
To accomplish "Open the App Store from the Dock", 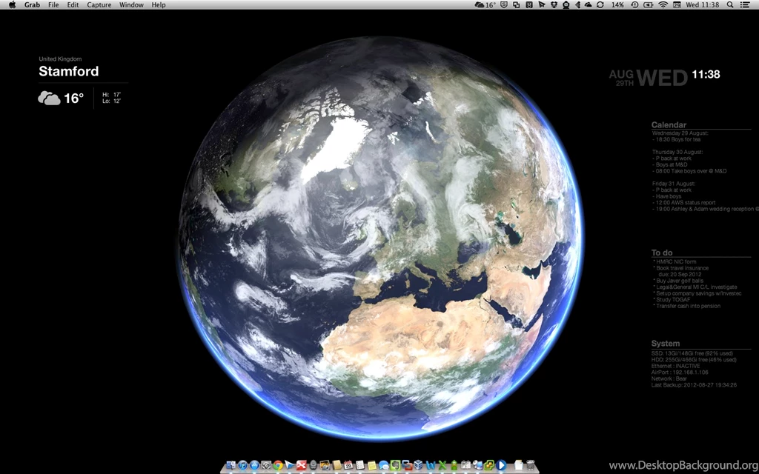I will coord(253,465).
